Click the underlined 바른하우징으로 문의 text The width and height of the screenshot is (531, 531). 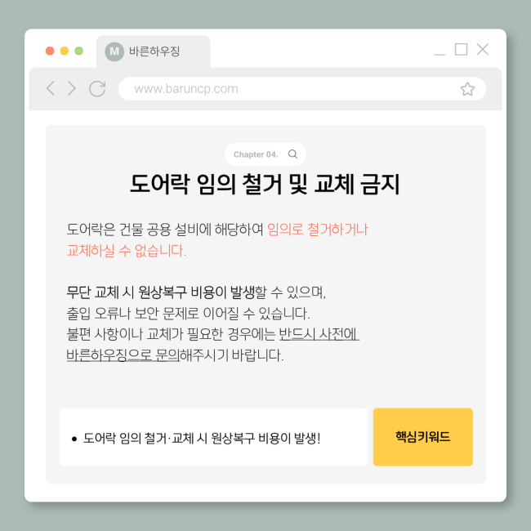tap(123, 355)
